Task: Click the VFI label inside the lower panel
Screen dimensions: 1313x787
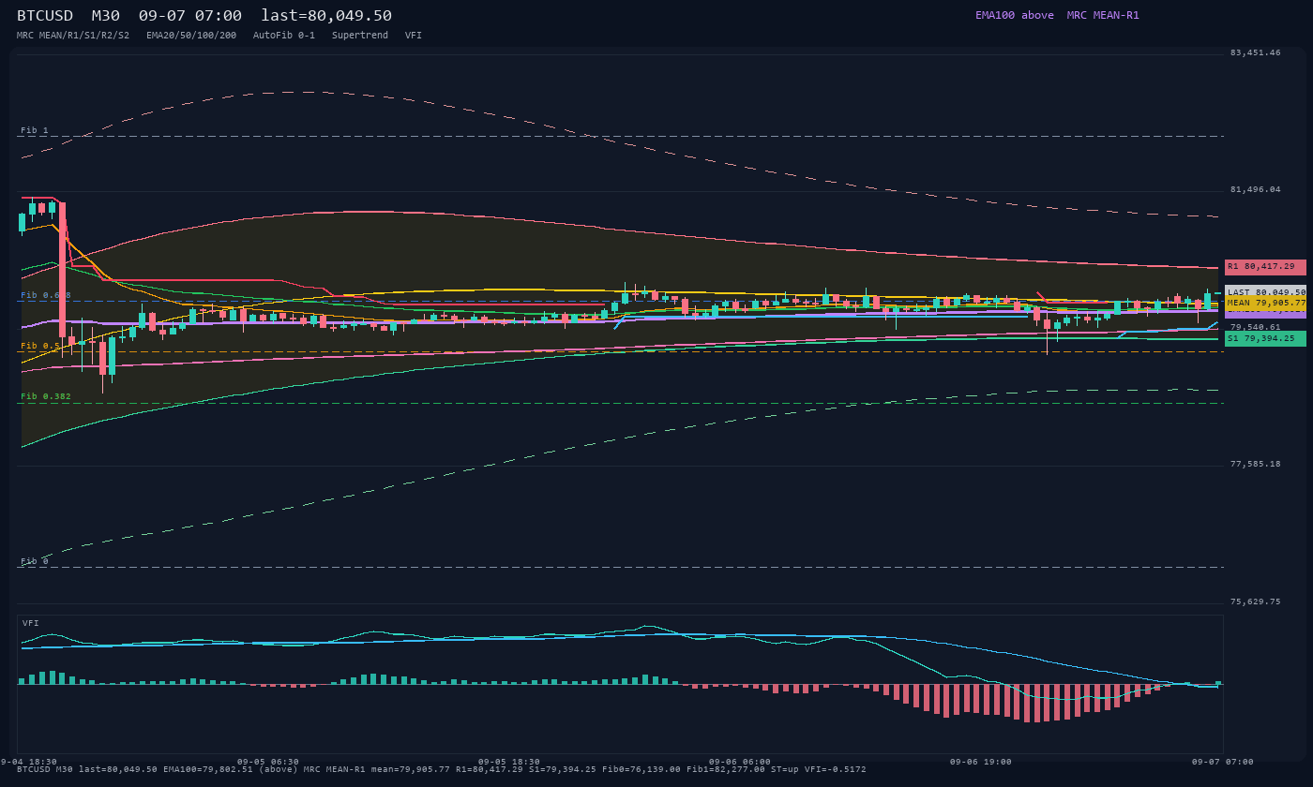Action: 31,623
